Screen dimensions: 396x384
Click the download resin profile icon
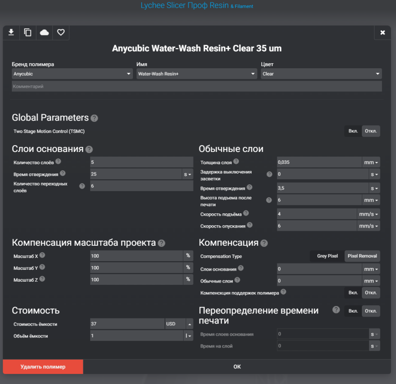pos(11,32)
